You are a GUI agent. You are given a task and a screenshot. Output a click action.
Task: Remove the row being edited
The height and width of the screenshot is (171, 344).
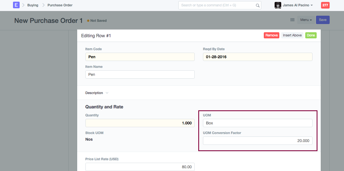tap(271, 35)
